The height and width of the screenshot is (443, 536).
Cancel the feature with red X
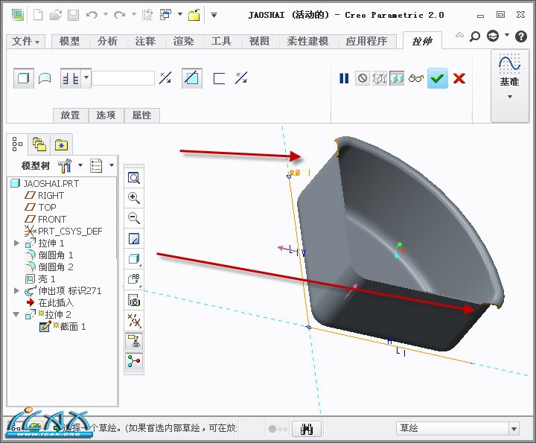pyautogui.click(x=459, y=78)
